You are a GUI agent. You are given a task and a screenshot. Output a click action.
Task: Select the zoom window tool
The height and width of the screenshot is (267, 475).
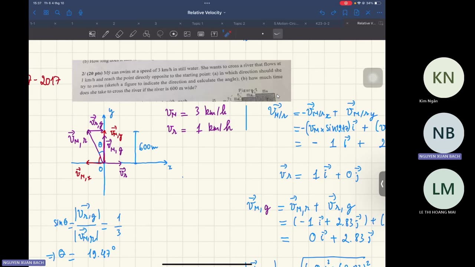(92, 34)
